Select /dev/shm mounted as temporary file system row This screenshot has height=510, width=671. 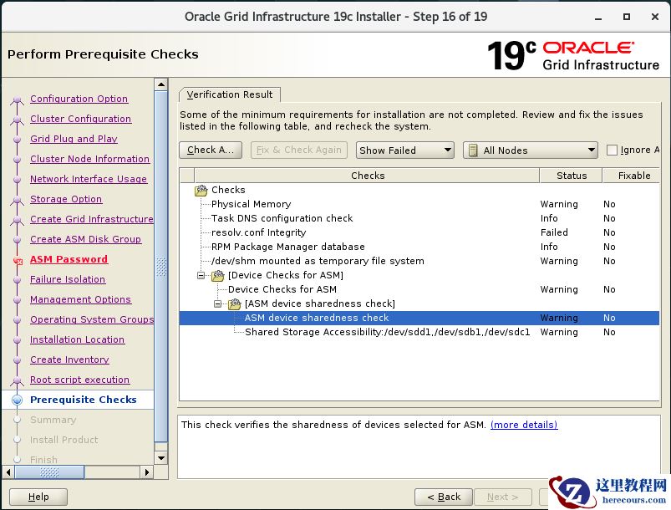click(419, 261)
